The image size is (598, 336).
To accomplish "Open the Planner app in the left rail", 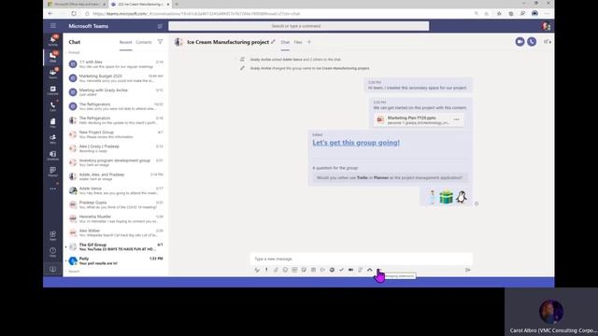I will [52, 172].
